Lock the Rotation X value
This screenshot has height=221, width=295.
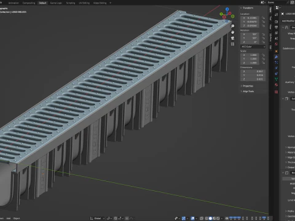click(264, 34)
